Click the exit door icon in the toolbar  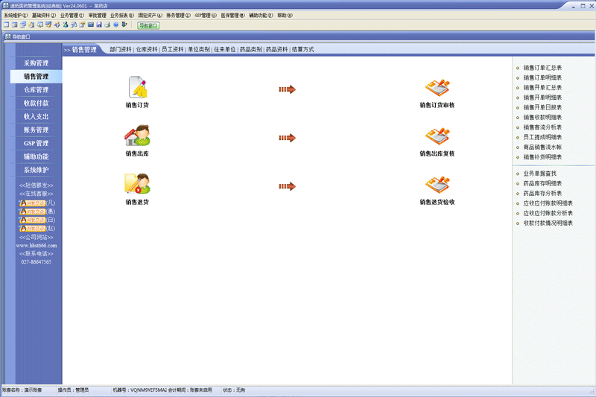tap(124, 25)
